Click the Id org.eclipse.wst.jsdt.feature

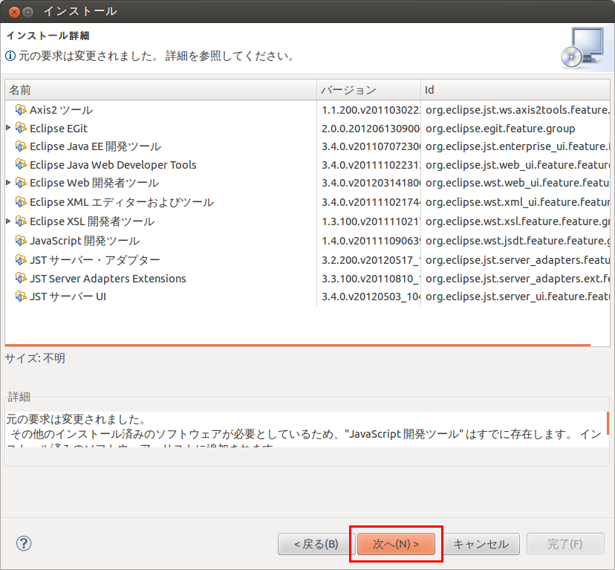(518, 241)
